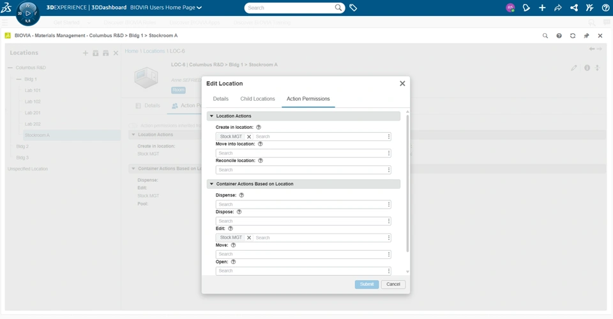
Task: Open the tag icon beside search
Action: 353,8
